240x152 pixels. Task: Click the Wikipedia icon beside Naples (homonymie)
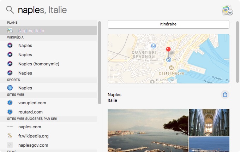[10, 64]
